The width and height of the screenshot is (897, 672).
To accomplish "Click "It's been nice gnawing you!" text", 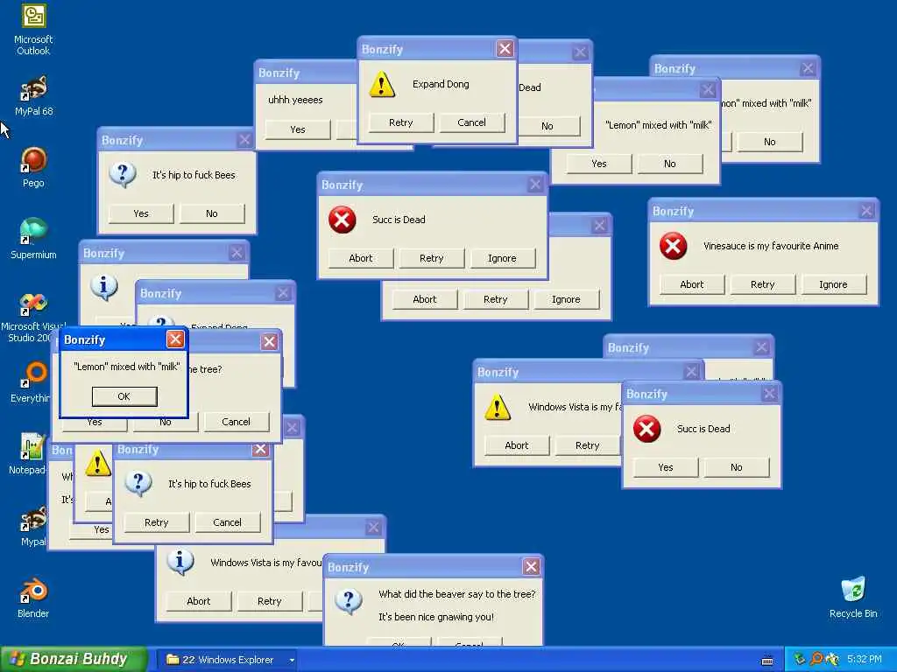I will (436, 617).
